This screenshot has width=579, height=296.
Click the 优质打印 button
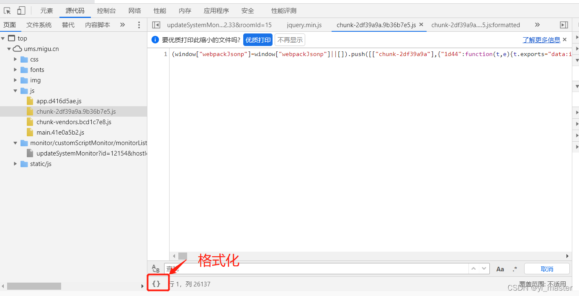[x=258, y=40]
